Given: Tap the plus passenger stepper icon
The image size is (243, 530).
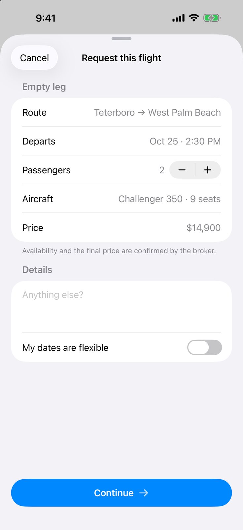Looking at the screenshot, I should click(x=208, y=170).
